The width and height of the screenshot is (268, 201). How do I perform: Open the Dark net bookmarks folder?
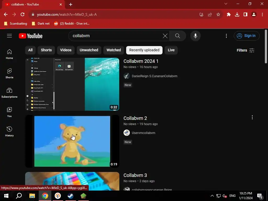pyautogui.click(x=41, y=24)
